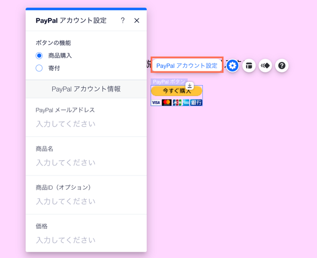Image resolution: width=317 pixels, height=258 pixels.
Task: Click the download arrow handle on PayPal button
Action: click(190, 86)
